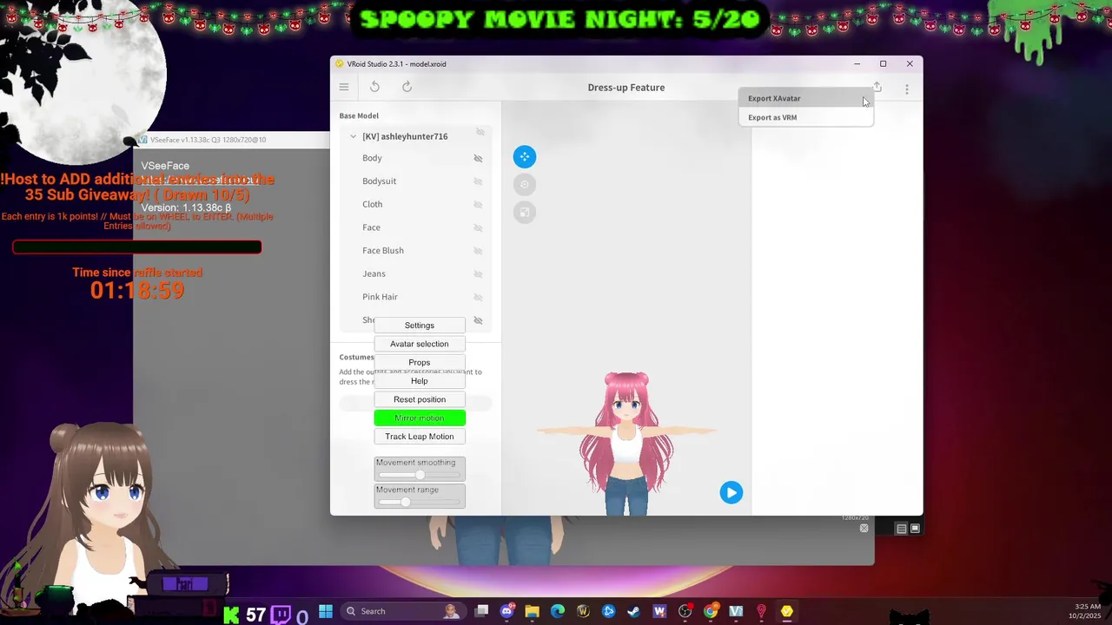This screenshot has height=625, width=1112.
Task: Click the Base Model heading
Action: (359, 115)
